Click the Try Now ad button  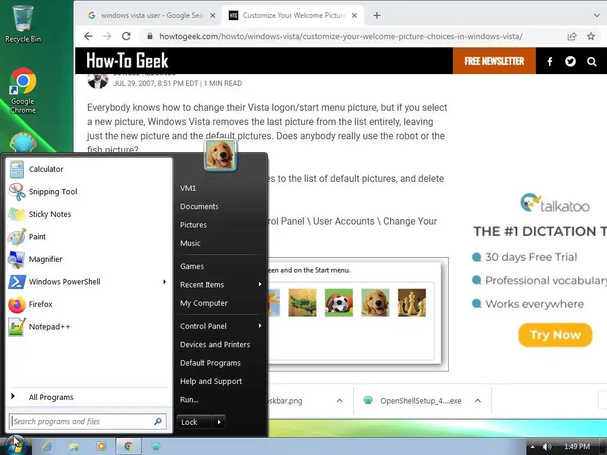click(555, 335)
